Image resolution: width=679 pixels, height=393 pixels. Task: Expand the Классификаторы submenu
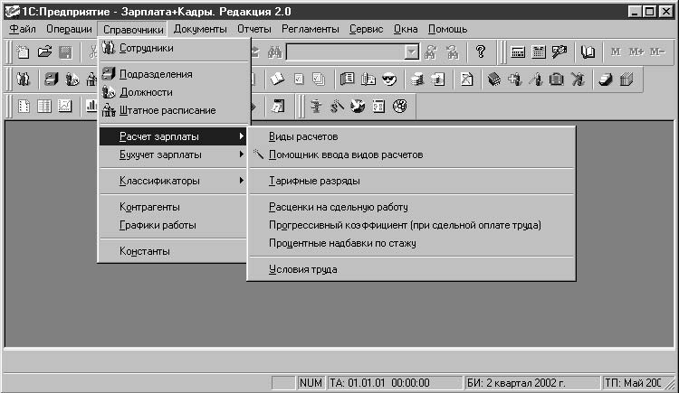(173, 181)
